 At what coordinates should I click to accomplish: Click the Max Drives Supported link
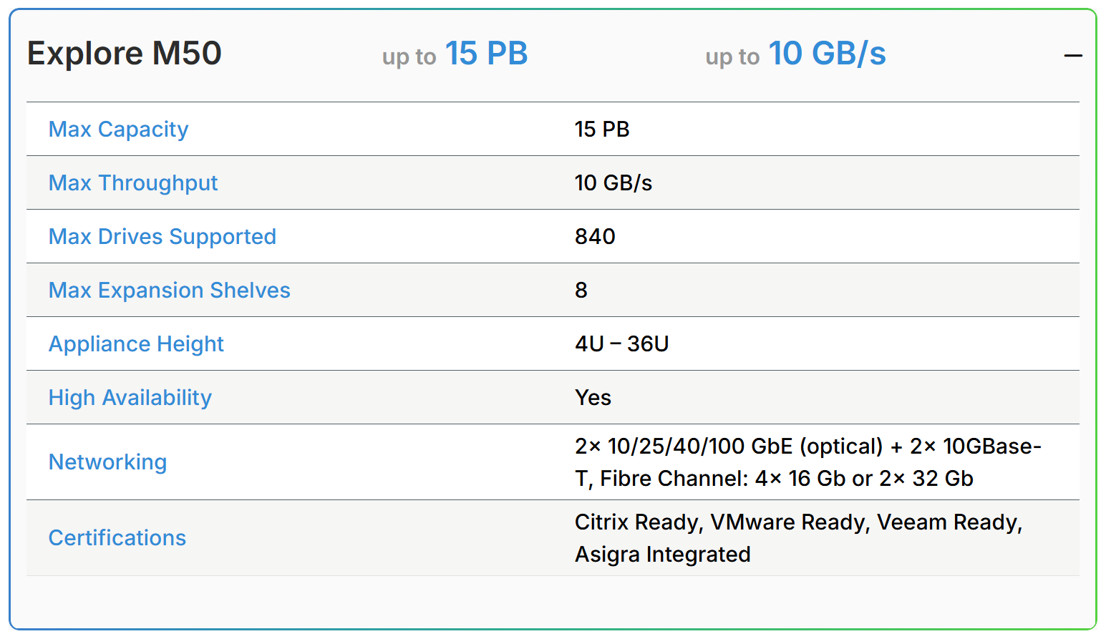[x=162, y=237]
